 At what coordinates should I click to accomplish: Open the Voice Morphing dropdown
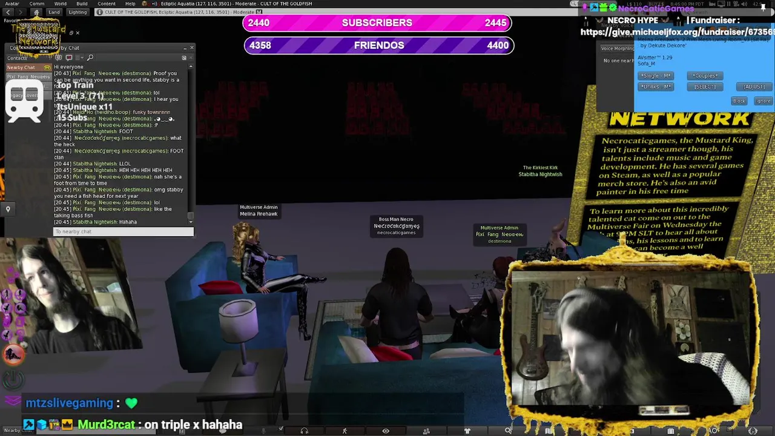coord(617,48)
